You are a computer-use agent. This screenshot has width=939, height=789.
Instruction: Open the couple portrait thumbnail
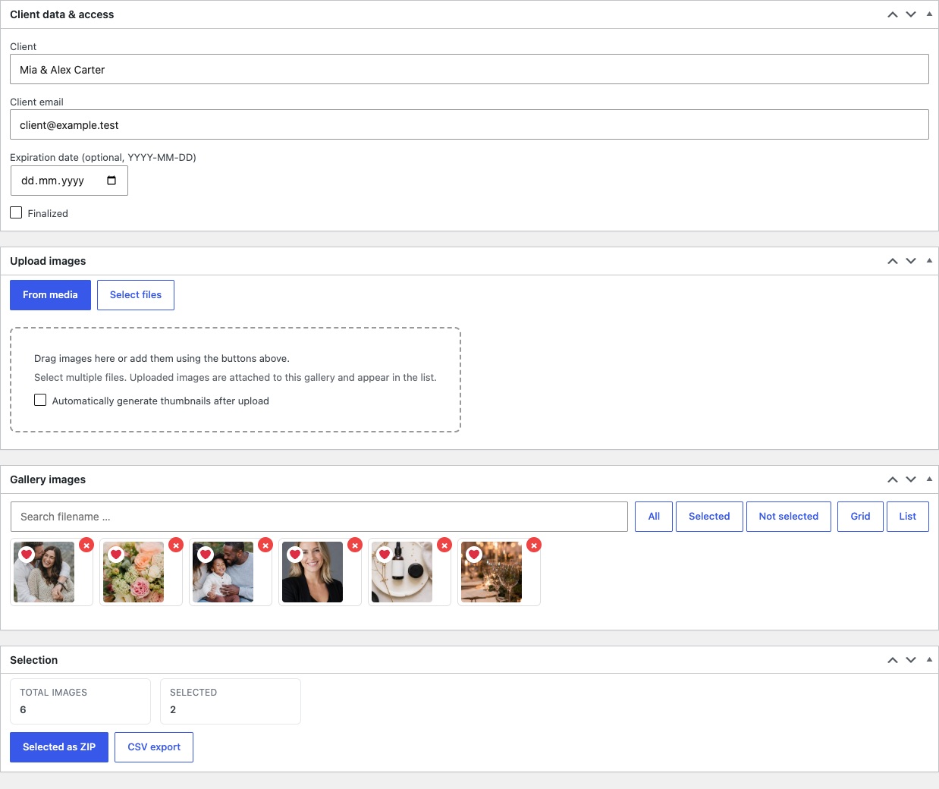tap(44, 572)
